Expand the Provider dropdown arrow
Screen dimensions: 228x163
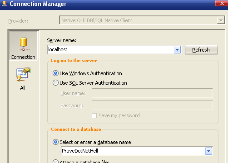(x=221, y=20)
